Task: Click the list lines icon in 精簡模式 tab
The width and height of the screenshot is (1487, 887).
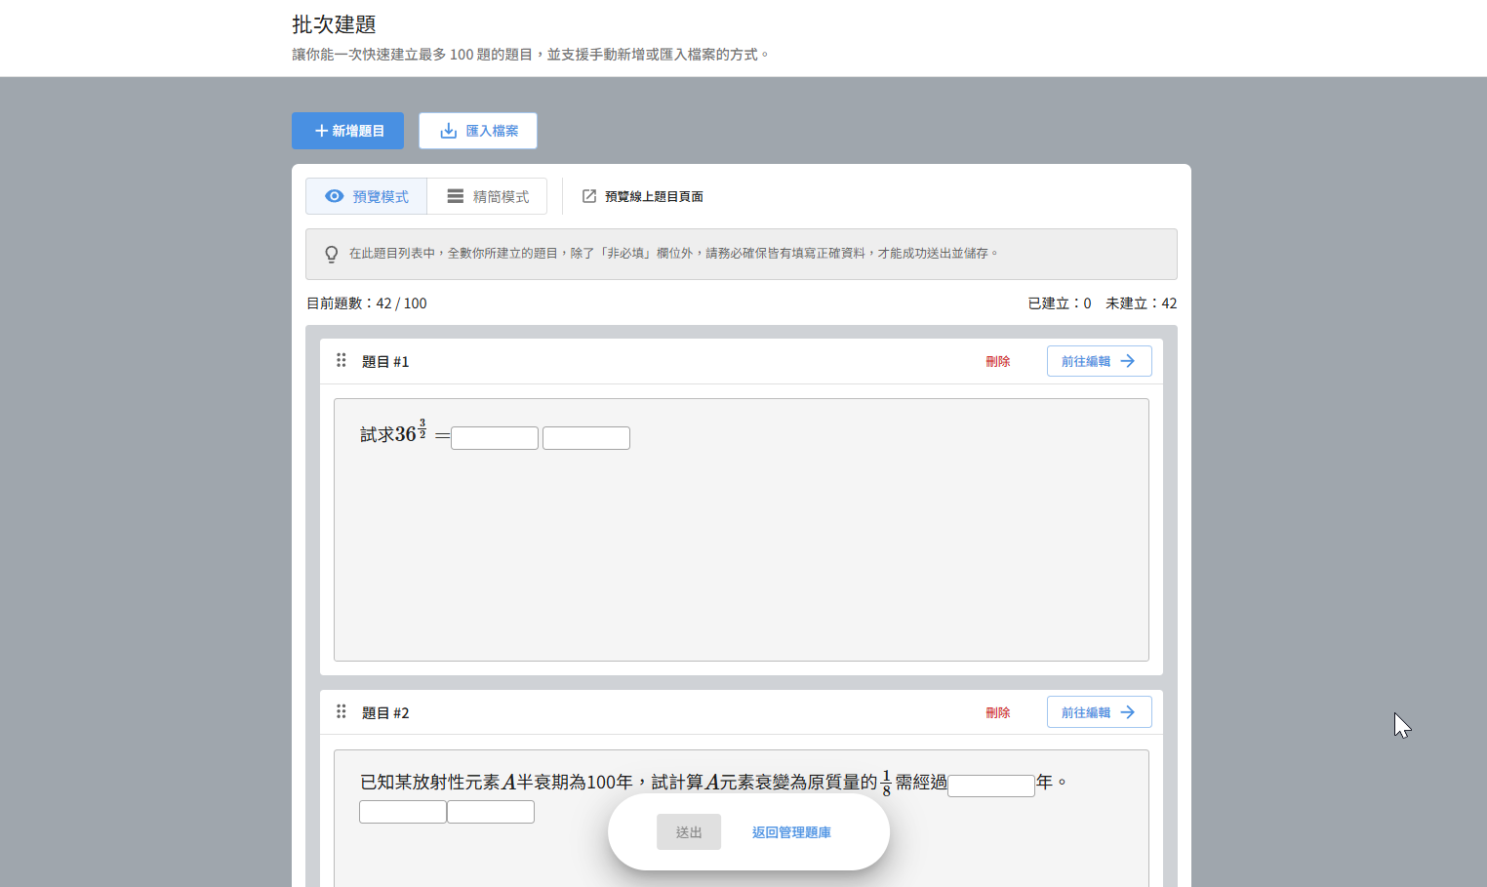Action: tap(456, 196)
